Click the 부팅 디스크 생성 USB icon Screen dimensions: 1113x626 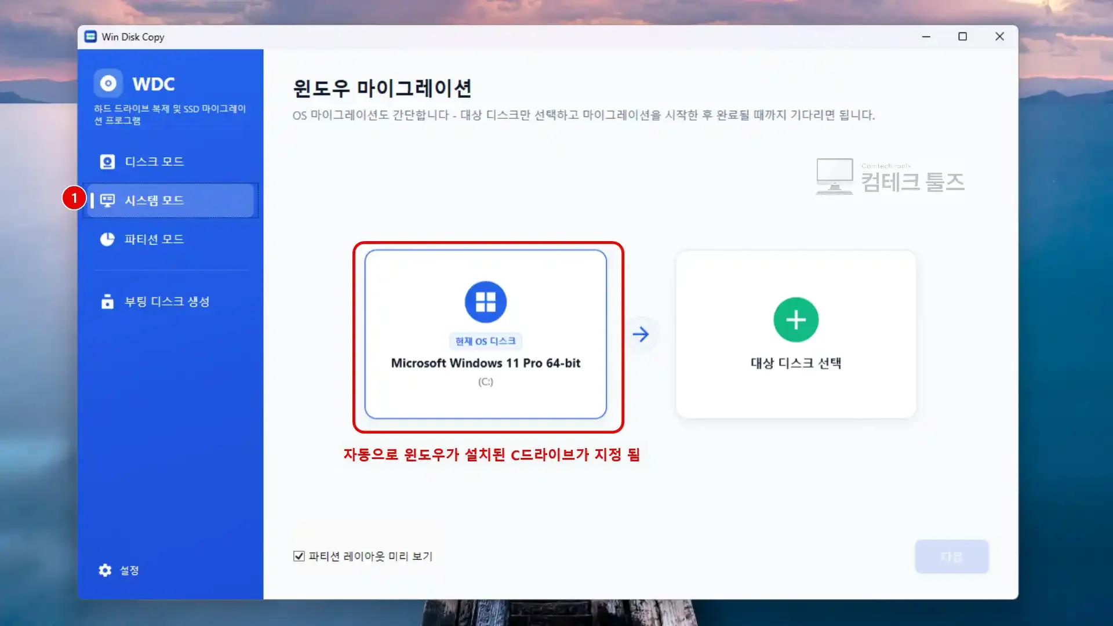point(107,301)
